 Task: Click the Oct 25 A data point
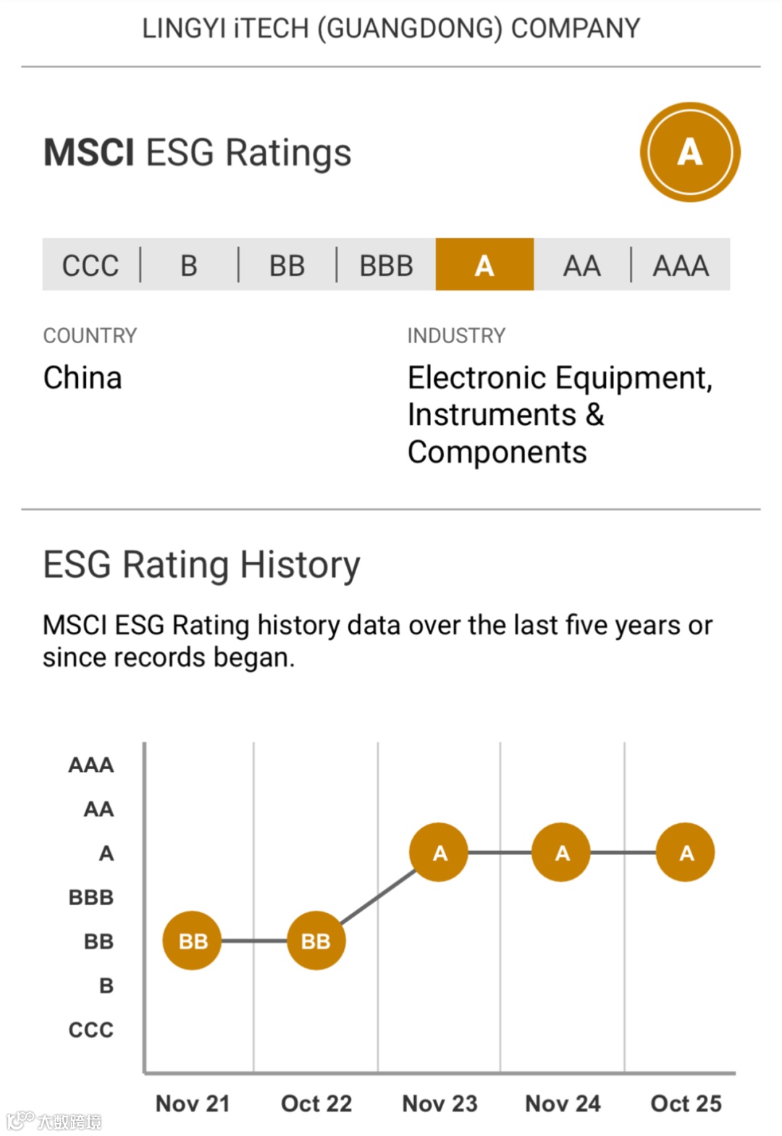(686, 852)
